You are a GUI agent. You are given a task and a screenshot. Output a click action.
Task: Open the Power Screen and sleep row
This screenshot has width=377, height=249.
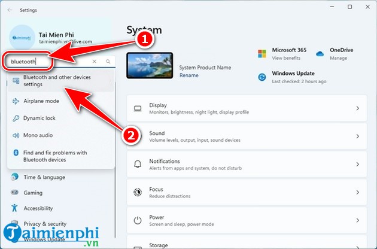point(247,220)
